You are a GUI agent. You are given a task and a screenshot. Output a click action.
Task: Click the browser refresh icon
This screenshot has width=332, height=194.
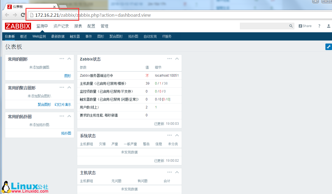pos(23,15)
